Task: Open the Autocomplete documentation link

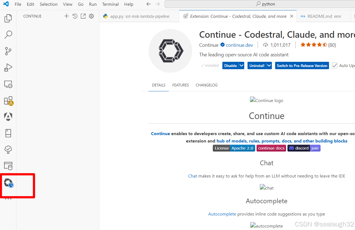Action: click(222, 214)
